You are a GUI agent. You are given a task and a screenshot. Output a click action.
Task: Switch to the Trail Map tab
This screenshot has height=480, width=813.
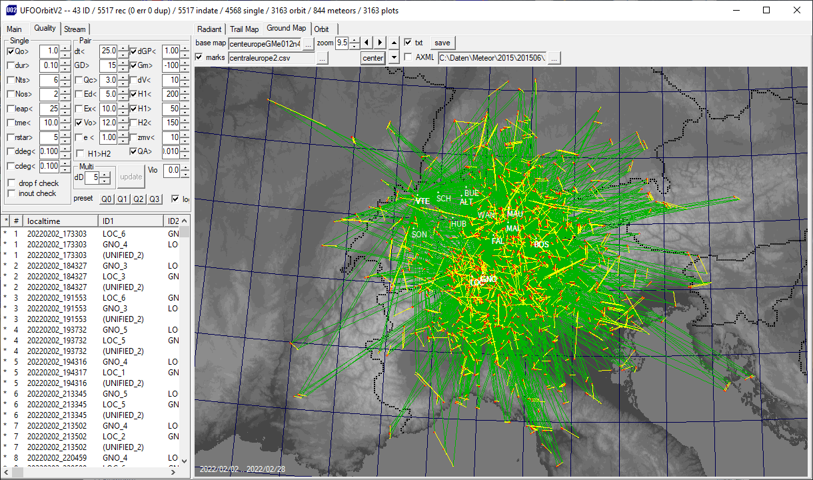244,29
